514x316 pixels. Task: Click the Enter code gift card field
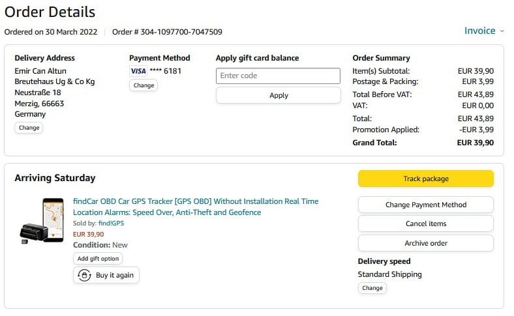(278, 76)
